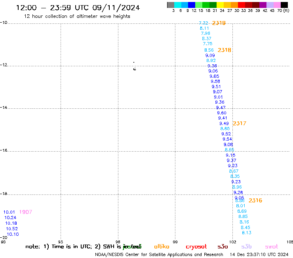This screenshot has width=293, height=258.
Task: Click the wave height value 8.96
Action: (x=237, y=187)
